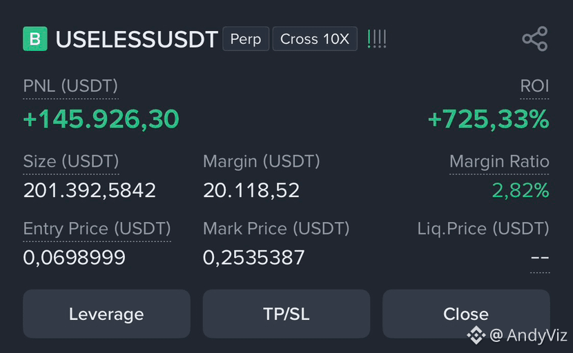Open TP/SL settings
Viewport: 573px width, 353px height.
click(286, 314)
